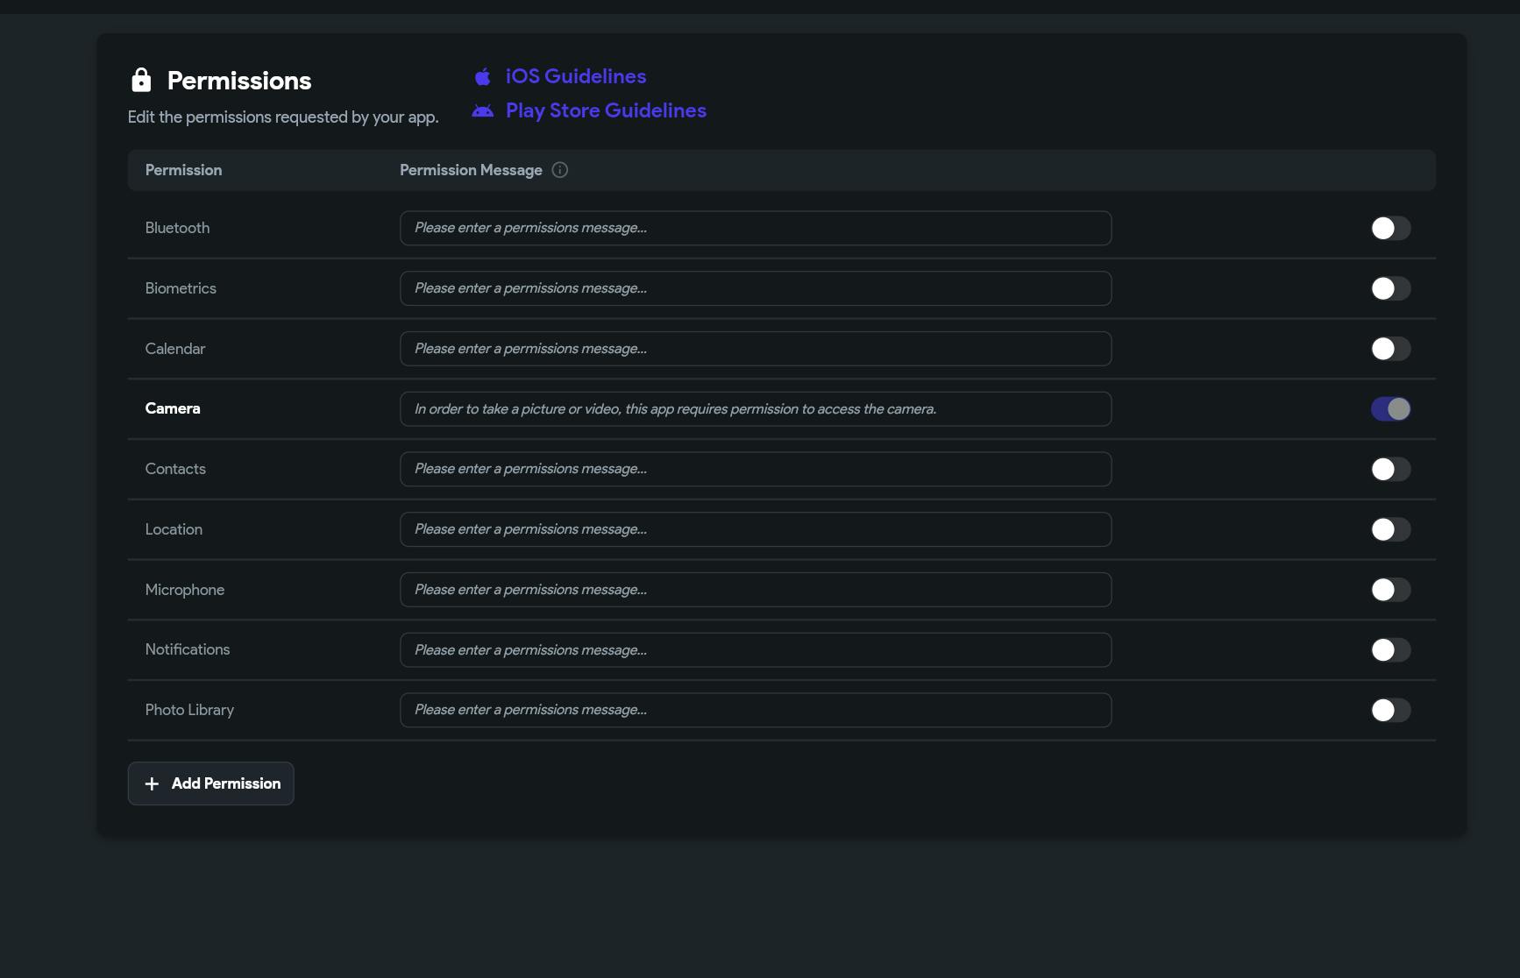1520x978 pixels.
Task: Enable the Calendar permission toggle
Action: coord(1390,349)
